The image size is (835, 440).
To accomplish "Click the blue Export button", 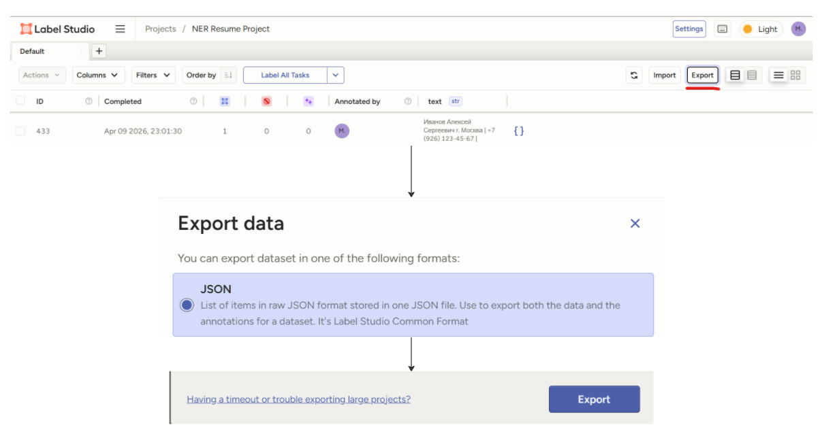I will click(594, 399).
